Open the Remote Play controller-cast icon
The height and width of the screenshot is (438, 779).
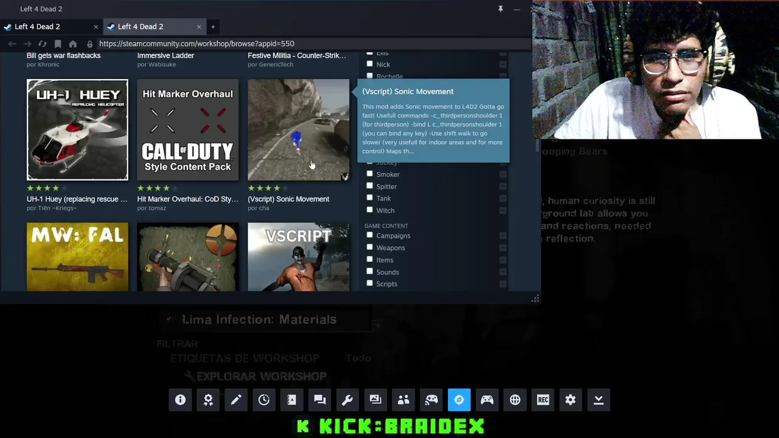(431, 400)
